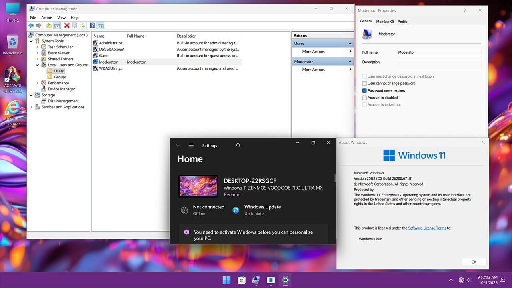Collapse the Local Users and Groups node

(38, 65)
